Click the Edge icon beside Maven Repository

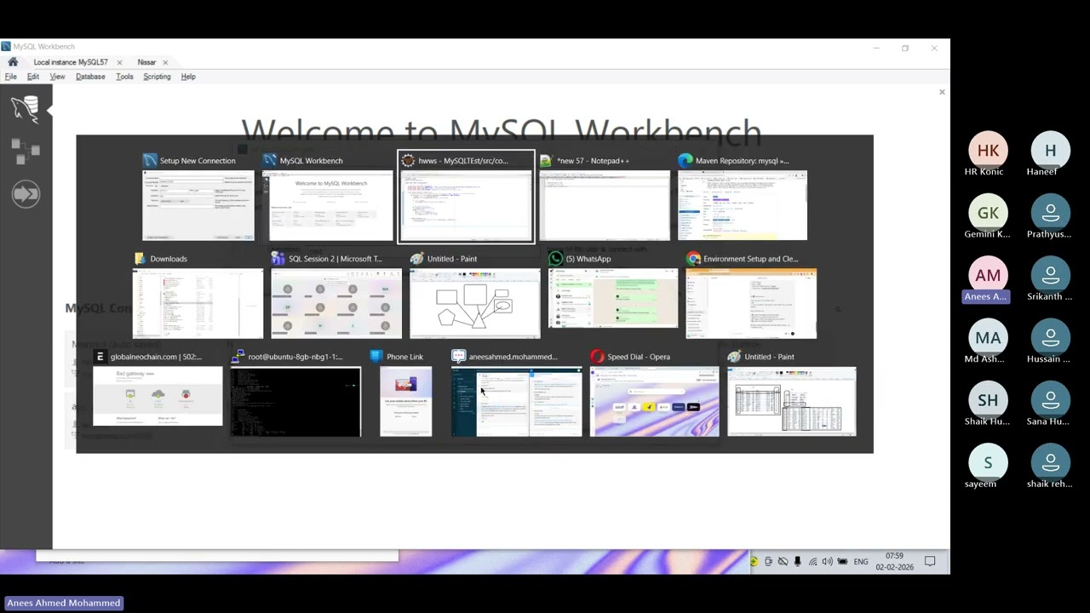coord(685,160)
